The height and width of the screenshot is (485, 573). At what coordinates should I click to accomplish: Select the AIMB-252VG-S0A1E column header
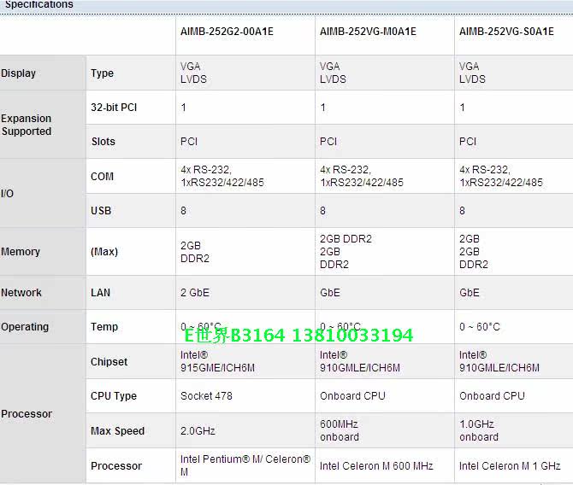tap(507, 32)
